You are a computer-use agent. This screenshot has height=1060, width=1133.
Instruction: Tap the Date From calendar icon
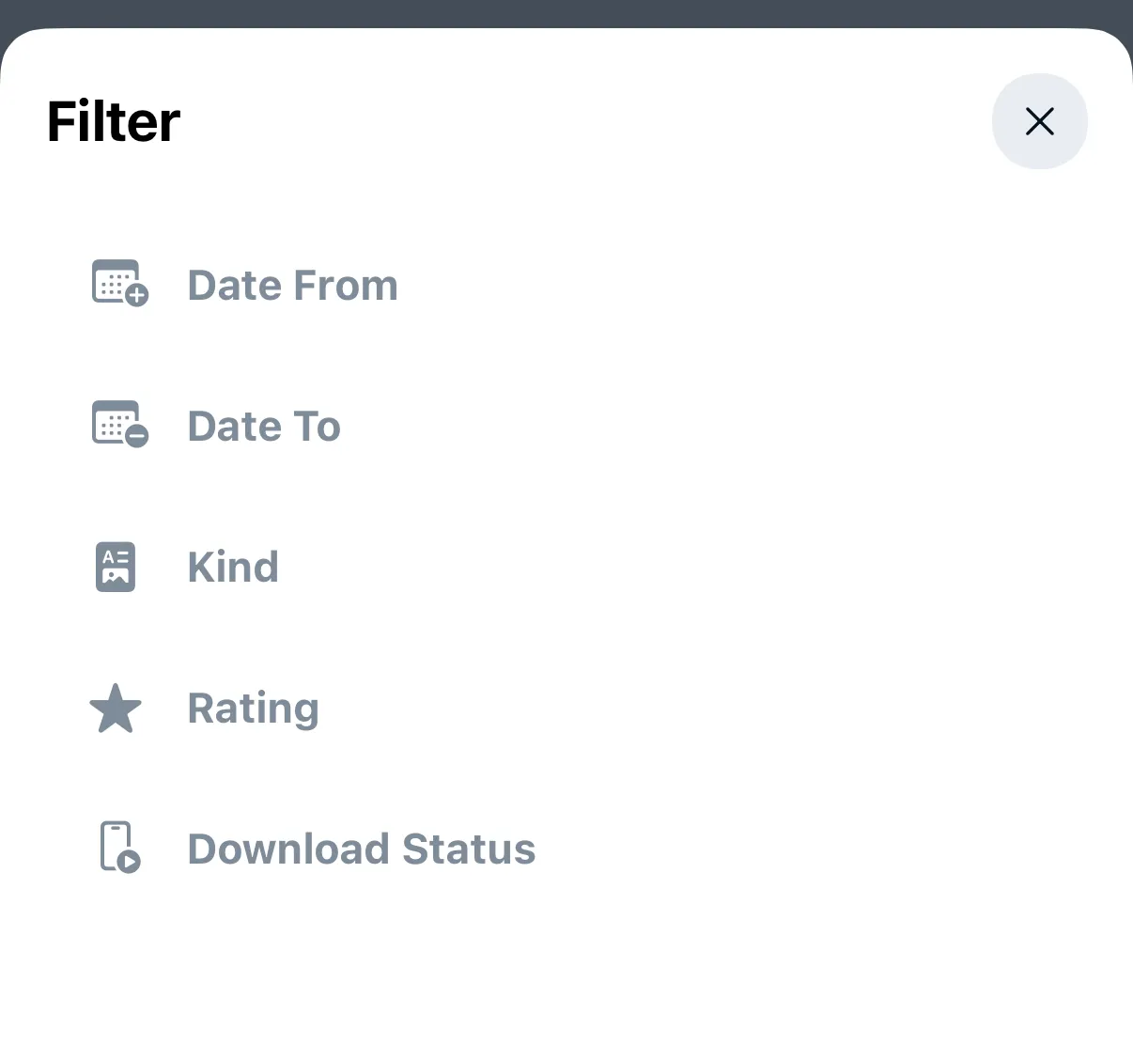pos(115,281)
